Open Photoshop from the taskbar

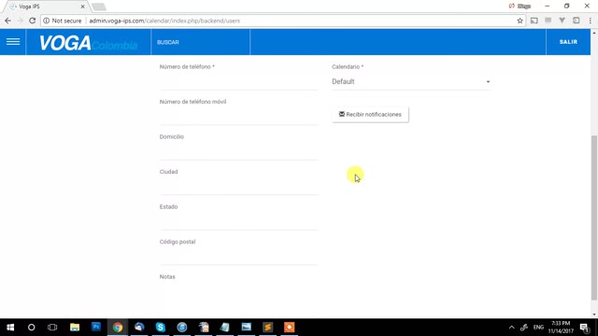(x=96, y=328)
